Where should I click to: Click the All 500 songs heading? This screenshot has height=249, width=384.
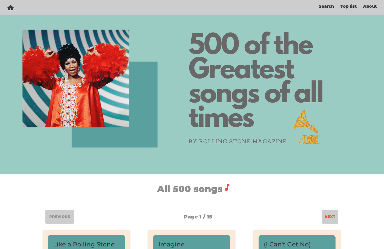(190, 189)
